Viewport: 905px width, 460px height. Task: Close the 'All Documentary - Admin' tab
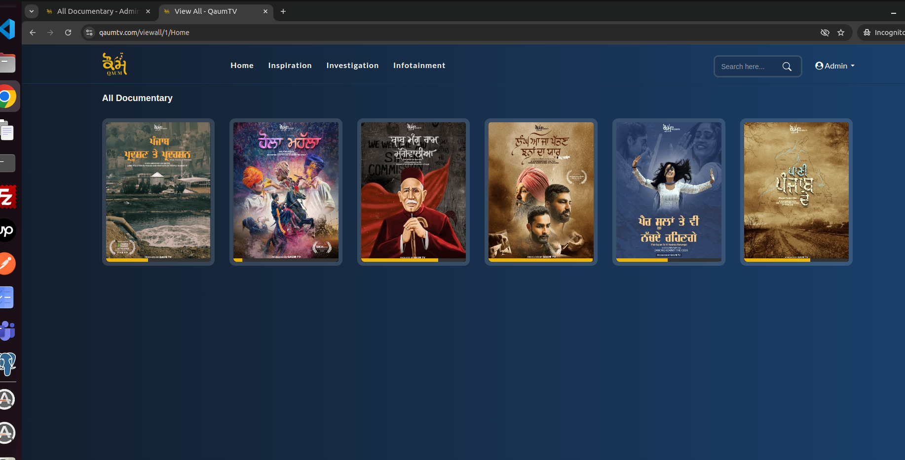tap(148, 11)
